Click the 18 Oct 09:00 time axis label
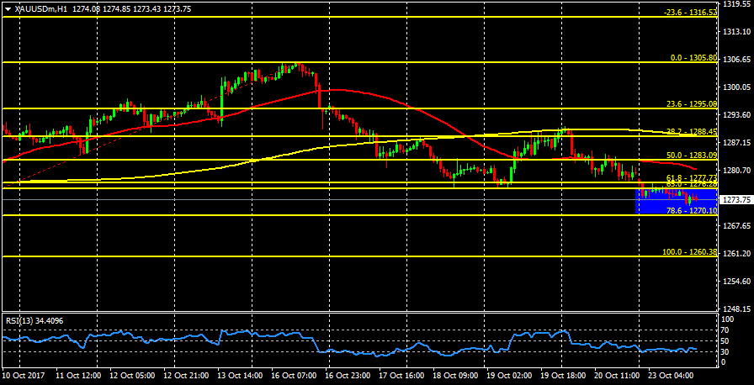Screen dimensions: 754x385 456,376
